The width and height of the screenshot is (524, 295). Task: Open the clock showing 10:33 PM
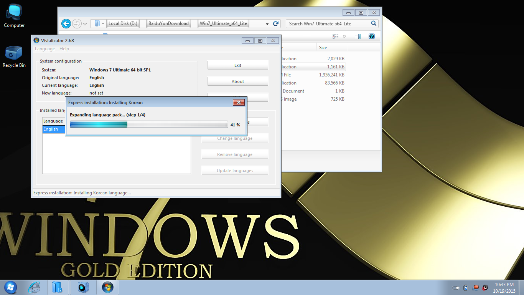point(504,288)
